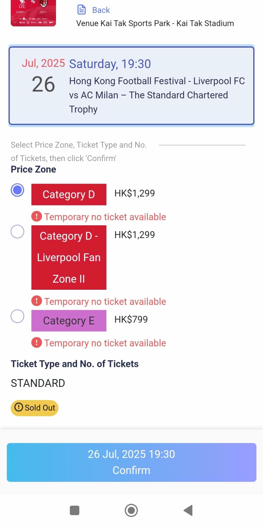Select the Category E radio button
This screenshot has height=527, width=263.
click(x=17, y=316)
